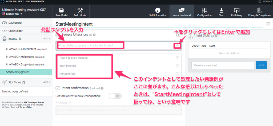Screen dimensions: 273x126
Task: Delete the "start meeting" utterance
Action: 177,66
